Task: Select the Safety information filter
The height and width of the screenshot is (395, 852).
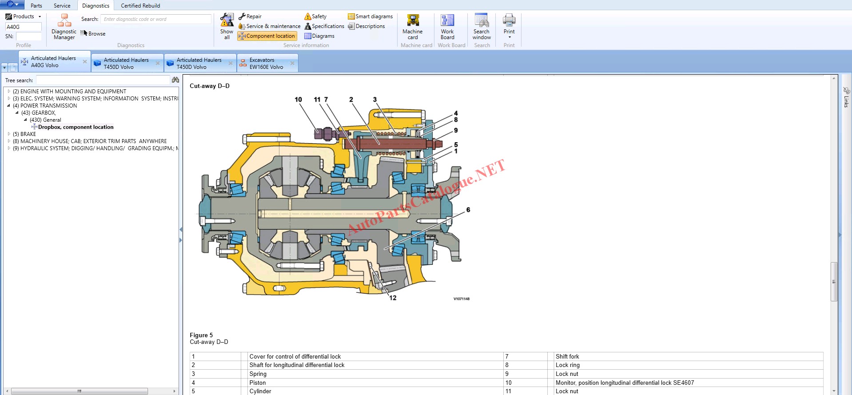Action: 315,16
